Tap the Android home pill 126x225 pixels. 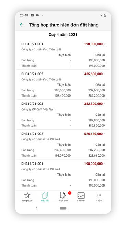point(63,208)
